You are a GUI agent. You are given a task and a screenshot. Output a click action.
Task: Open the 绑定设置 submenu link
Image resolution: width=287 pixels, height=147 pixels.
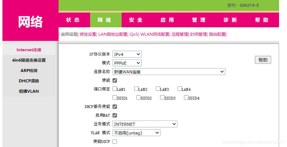click(88, 34)
